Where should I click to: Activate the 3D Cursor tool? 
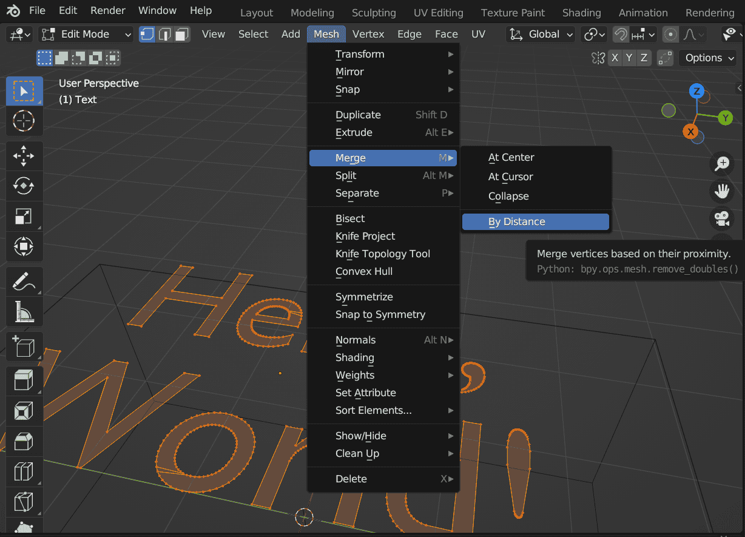tap(24, 121)
